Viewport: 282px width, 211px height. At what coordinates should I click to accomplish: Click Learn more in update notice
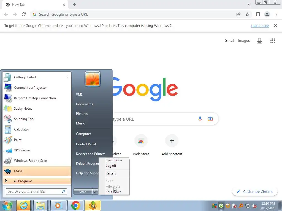pyautogui.click(x=260, y=26)
